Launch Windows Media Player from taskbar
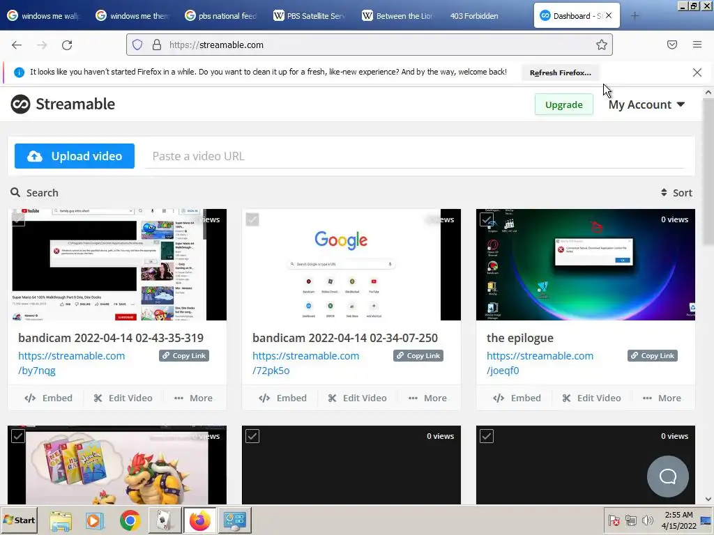 tap(95, 520)
